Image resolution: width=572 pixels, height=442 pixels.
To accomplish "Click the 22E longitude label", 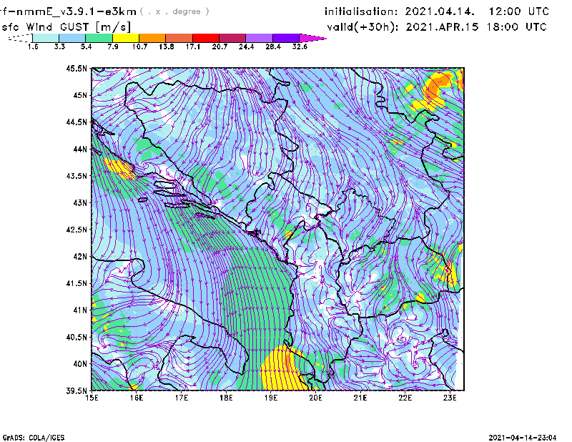I will point(405,398).
